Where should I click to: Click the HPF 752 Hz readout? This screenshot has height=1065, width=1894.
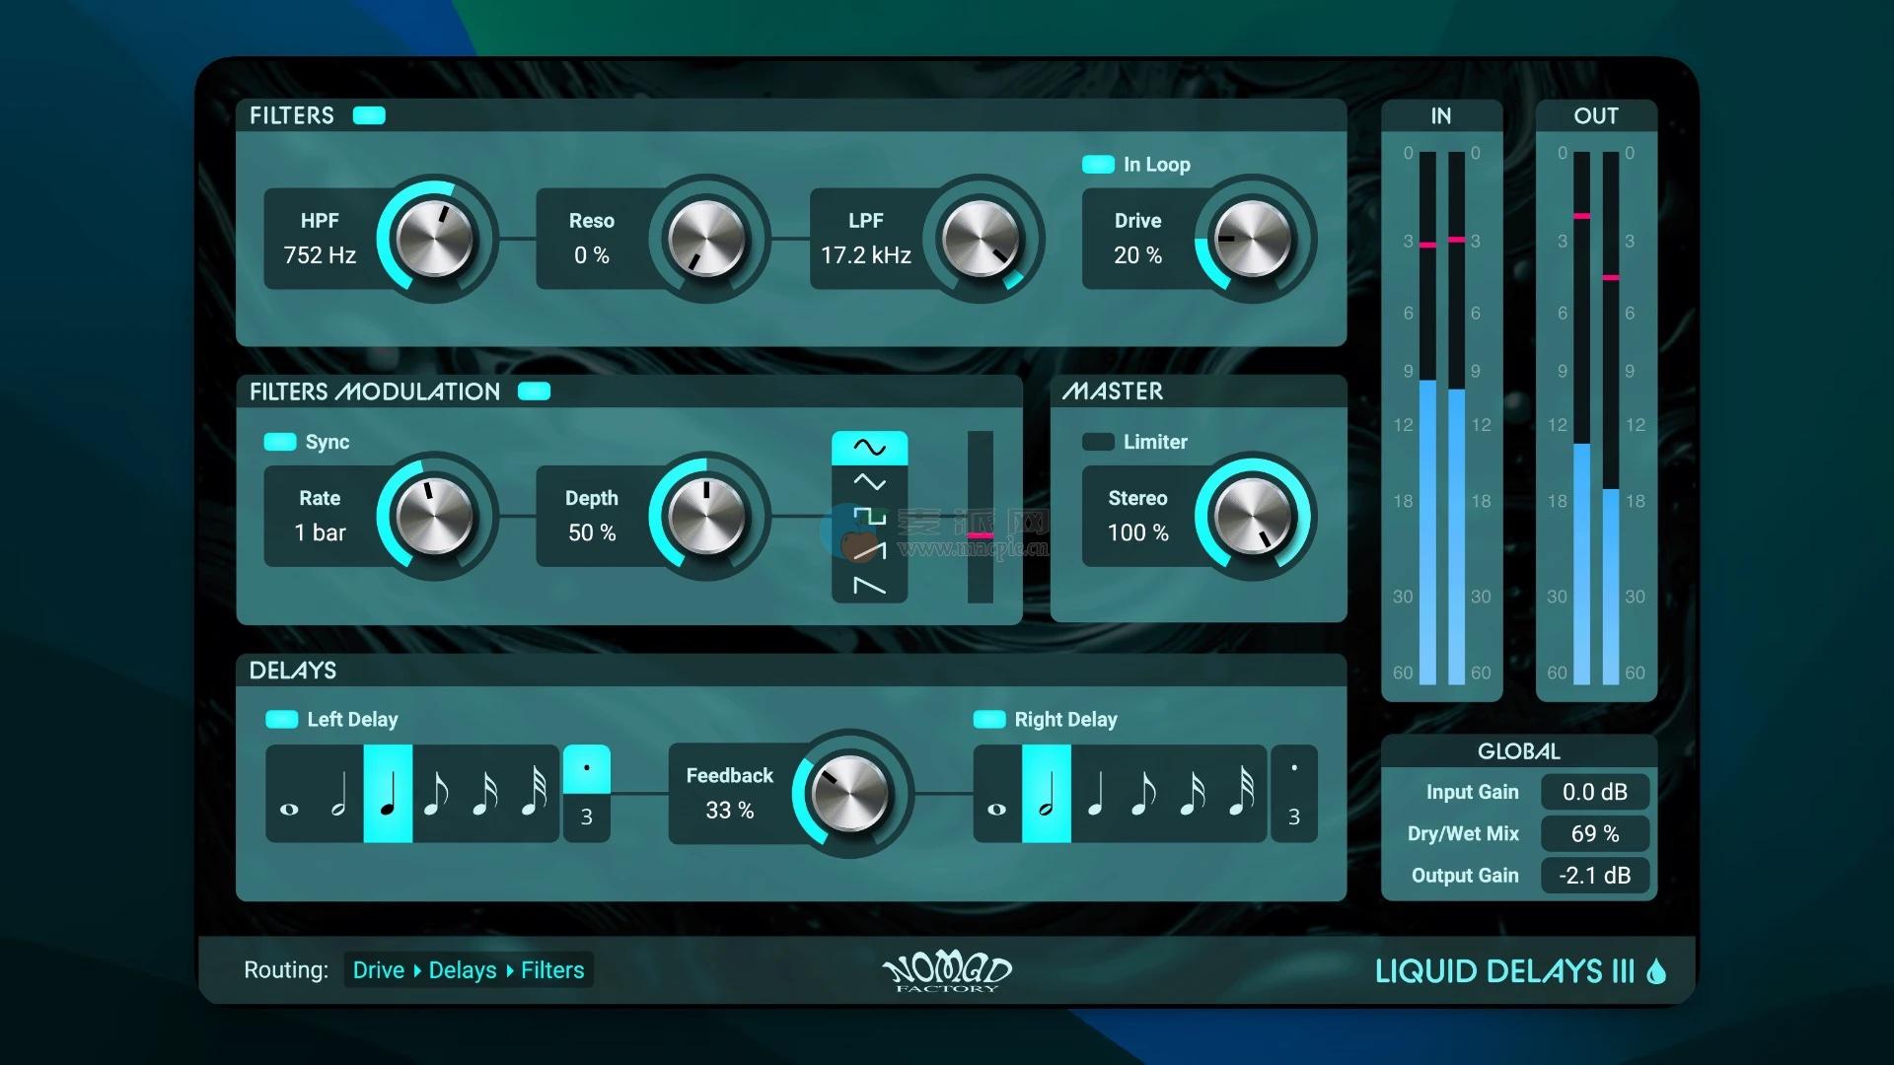pyautogui.click(x=320, y=255)
